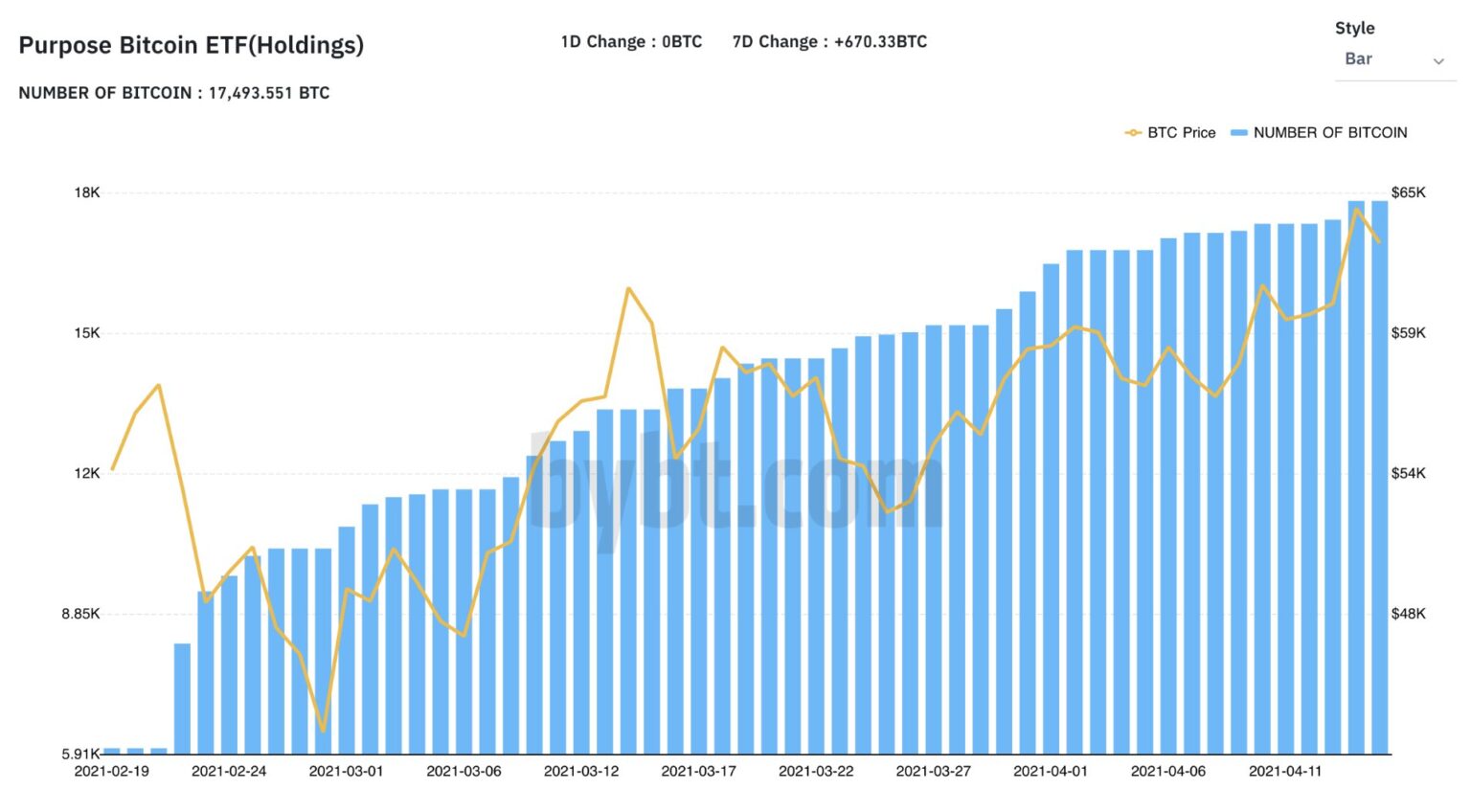Click the bar above the 2021-04-01 label
Screen dimensions: 1471x811
click(1051, 508)
